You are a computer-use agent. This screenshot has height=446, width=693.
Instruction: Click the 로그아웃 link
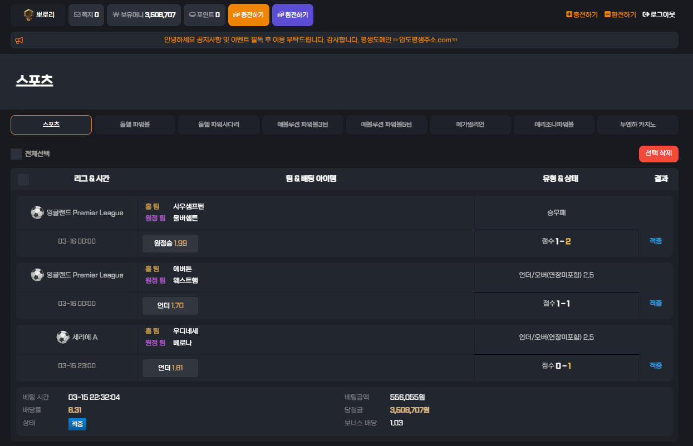[658, 14]
